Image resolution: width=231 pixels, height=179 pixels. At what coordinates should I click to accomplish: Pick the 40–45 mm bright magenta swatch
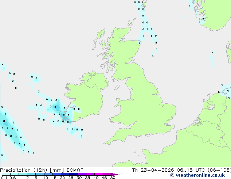pos(99,174)
